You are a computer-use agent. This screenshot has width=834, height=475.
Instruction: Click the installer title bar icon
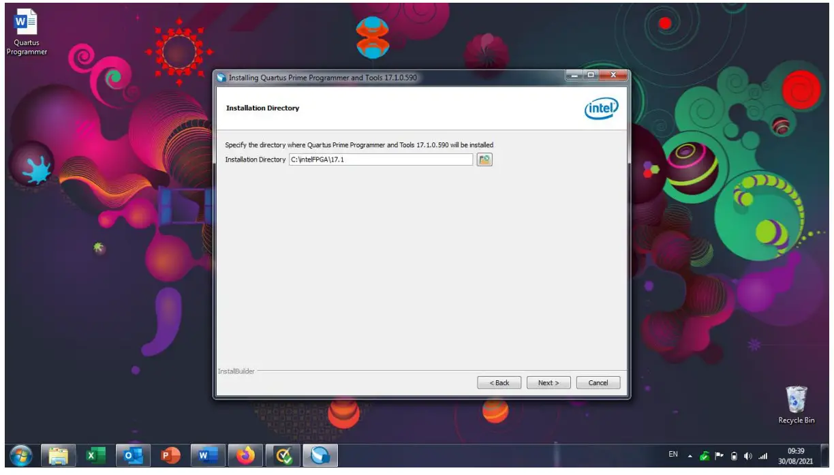point(221,78)
